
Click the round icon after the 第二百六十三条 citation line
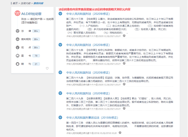(x=124, y=36)
